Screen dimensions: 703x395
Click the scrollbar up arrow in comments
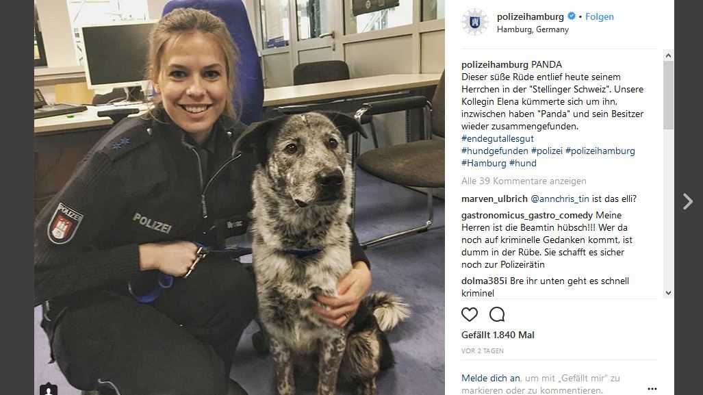pos(668,55)
